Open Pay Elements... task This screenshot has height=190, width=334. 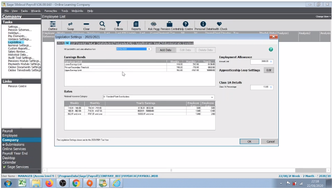pos(17,36)
